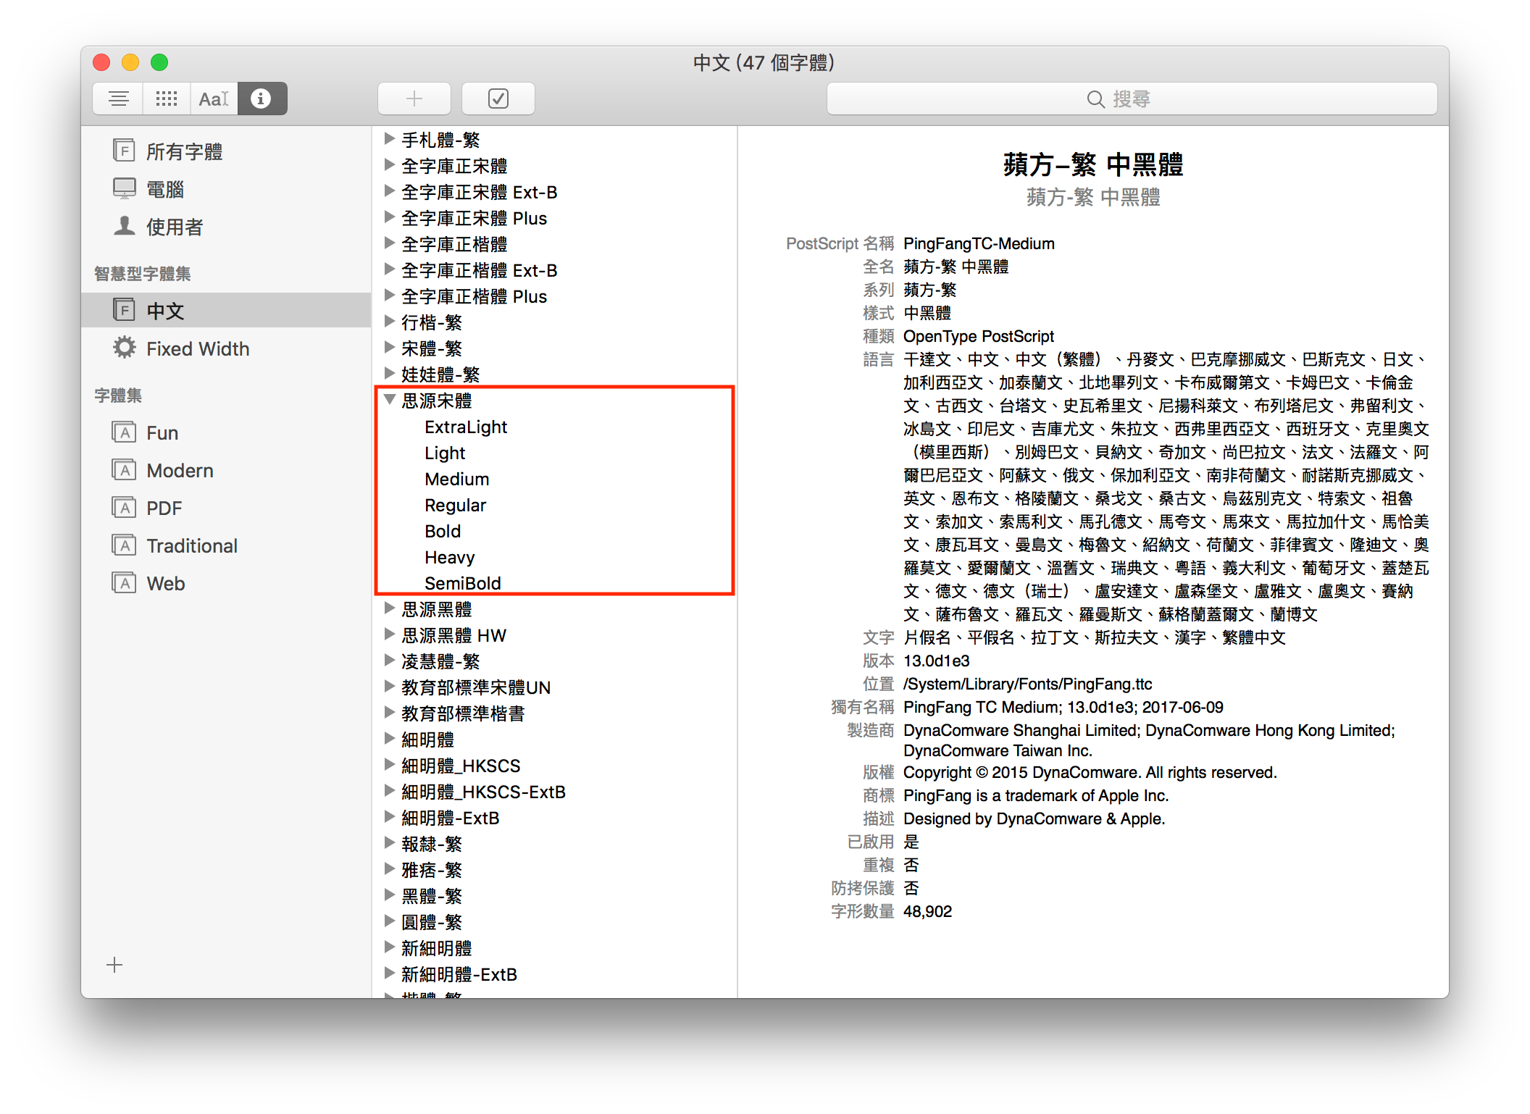
Task: Click the user icon beside 使用者
Action: [124, 226]
